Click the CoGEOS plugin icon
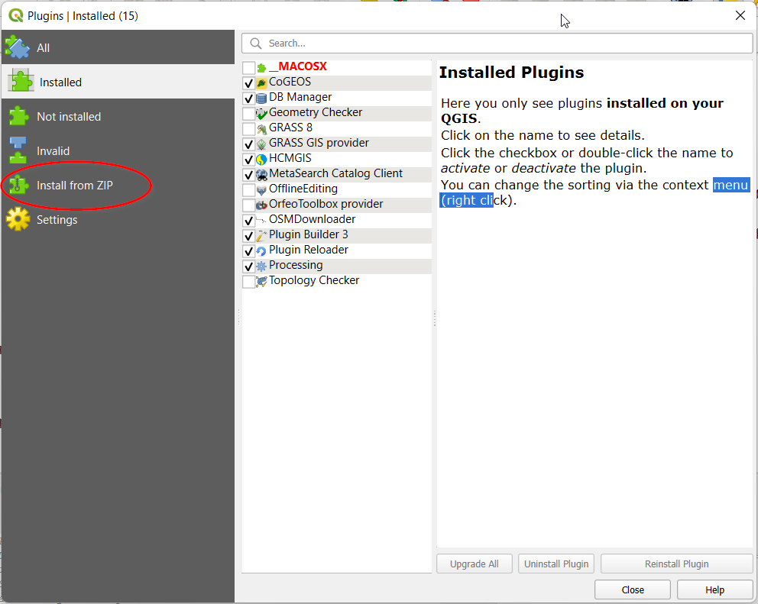The image size is (758, 604). tap(261, 83)
